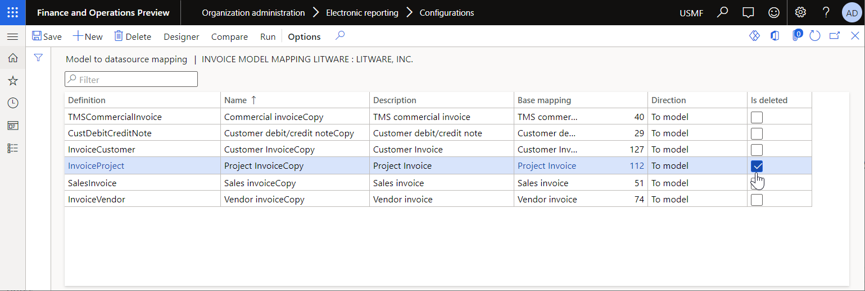Click Sales invoiceCopy name cell
Viewport: 865px width, 291px height.
click(x=295, y=183)
